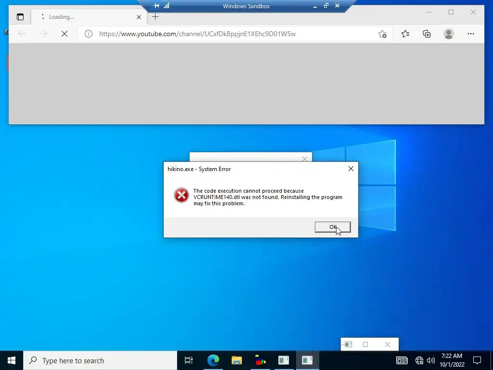Close the small window above the taskbar
The image size is (493, 370).
coord(388,344)
